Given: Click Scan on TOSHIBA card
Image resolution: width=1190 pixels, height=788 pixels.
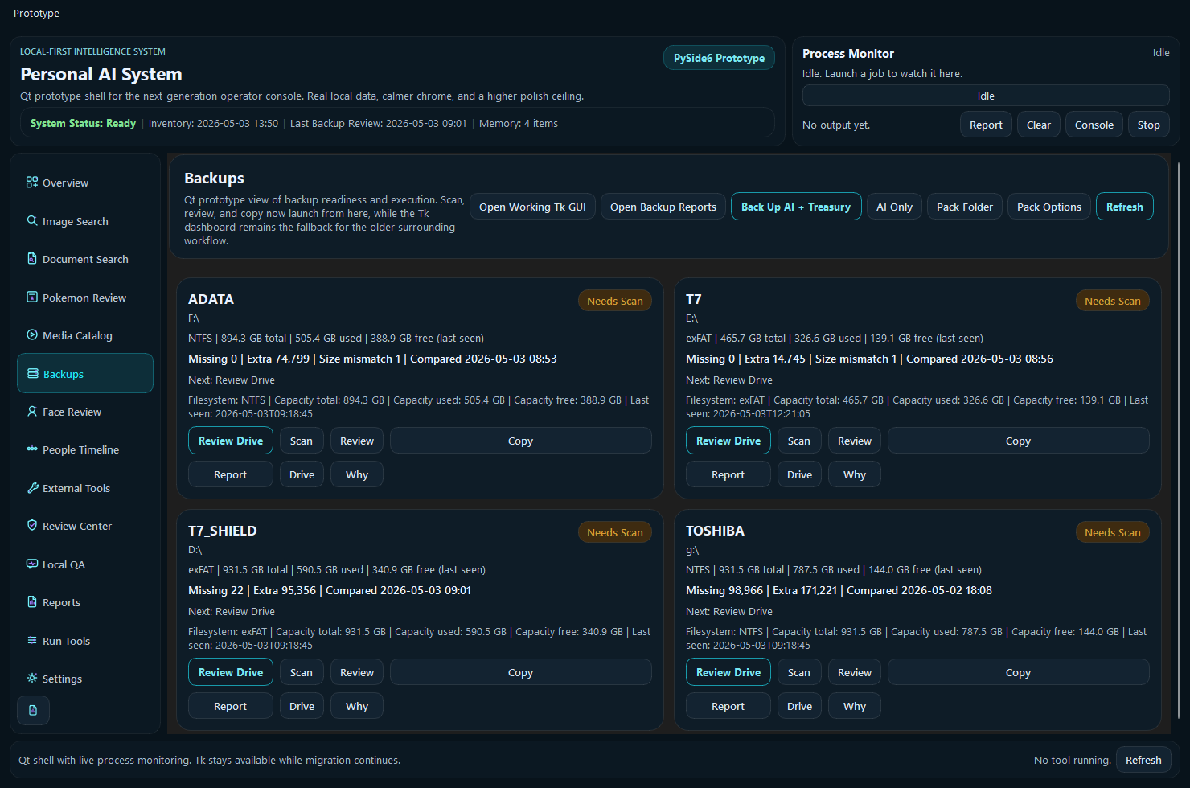Looking at the screenshot, I should click(x=799, y=672).
